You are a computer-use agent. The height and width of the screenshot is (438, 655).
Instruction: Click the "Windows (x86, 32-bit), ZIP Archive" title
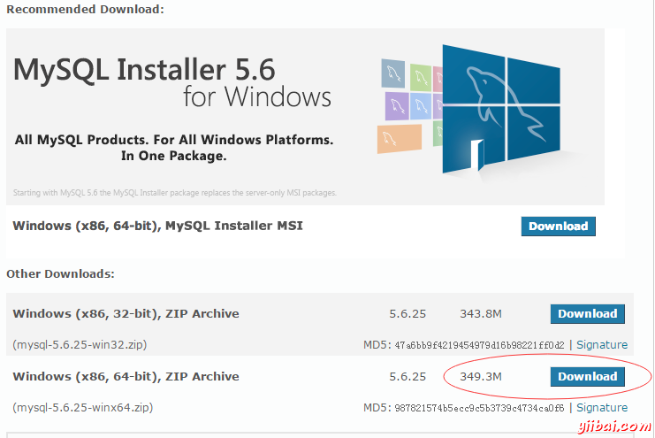(x=126, y=313)
